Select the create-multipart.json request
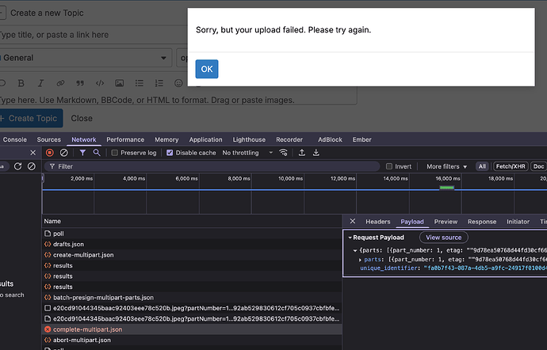Viewport: 547px width, 350px height. (192, 255)
